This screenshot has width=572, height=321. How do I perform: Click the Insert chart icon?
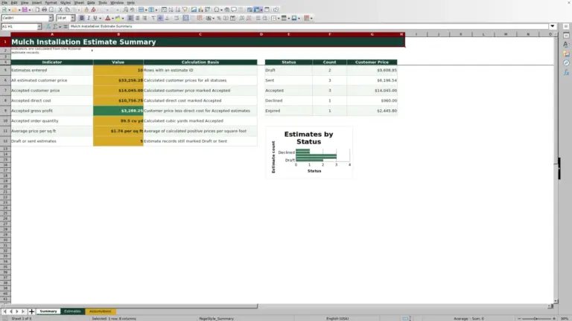(x=200, y=10)
